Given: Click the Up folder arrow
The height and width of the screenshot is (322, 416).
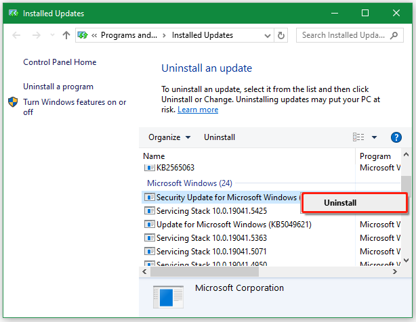Looking at the screenshot, I should [x=66, y=35].
